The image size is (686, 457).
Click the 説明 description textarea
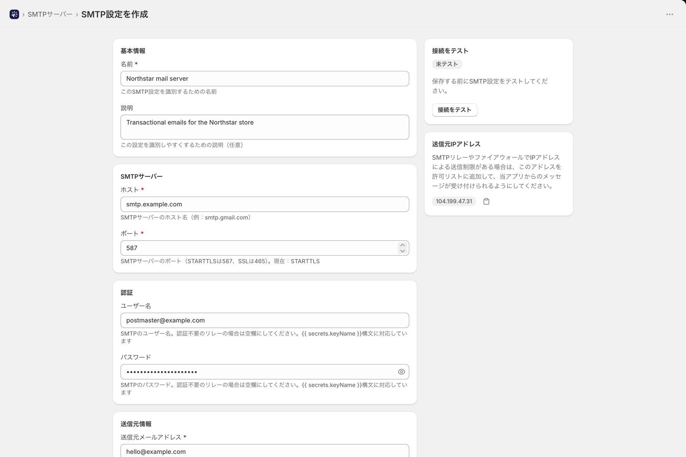tap(265, 127)
